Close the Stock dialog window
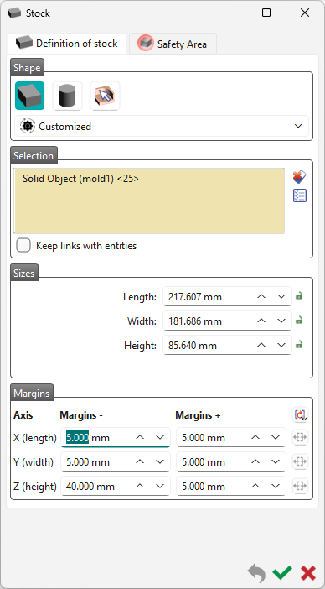The width and height of the screenshot is (325, 589). (x=305, y=13)
